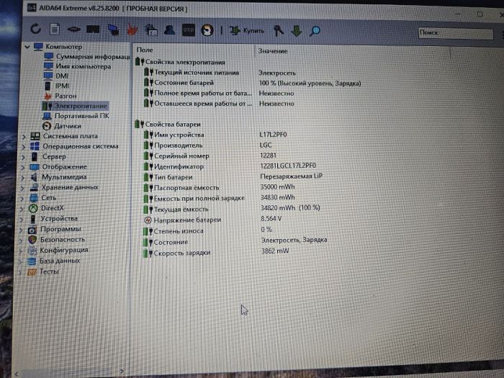Expand the Хранение данных node
The height and width of the screenshot is (378, 504).
click(22, 188)
